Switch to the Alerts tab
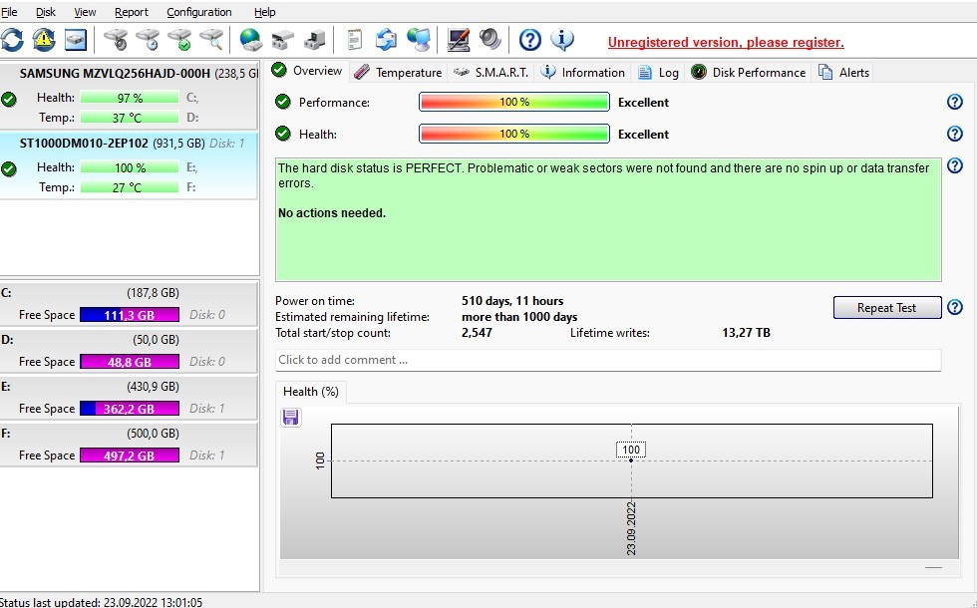The height and width of the screenshot is (608, 977). pos(843,72)
